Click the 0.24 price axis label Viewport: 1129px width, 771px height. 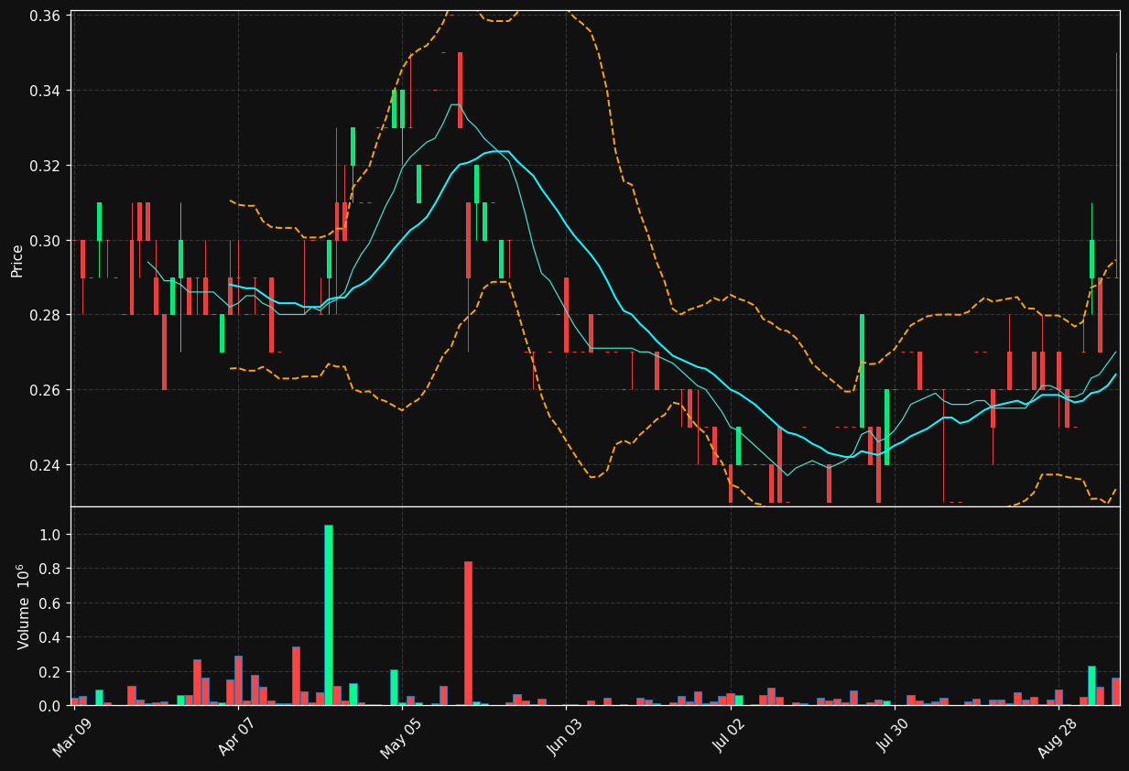[x=46, y=465]
